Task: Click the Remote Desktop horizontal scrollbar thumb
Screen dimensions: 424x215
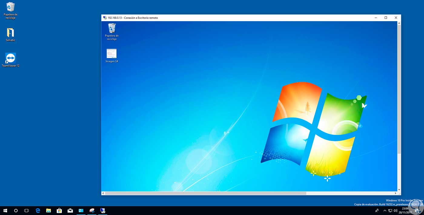Action: 206,193
